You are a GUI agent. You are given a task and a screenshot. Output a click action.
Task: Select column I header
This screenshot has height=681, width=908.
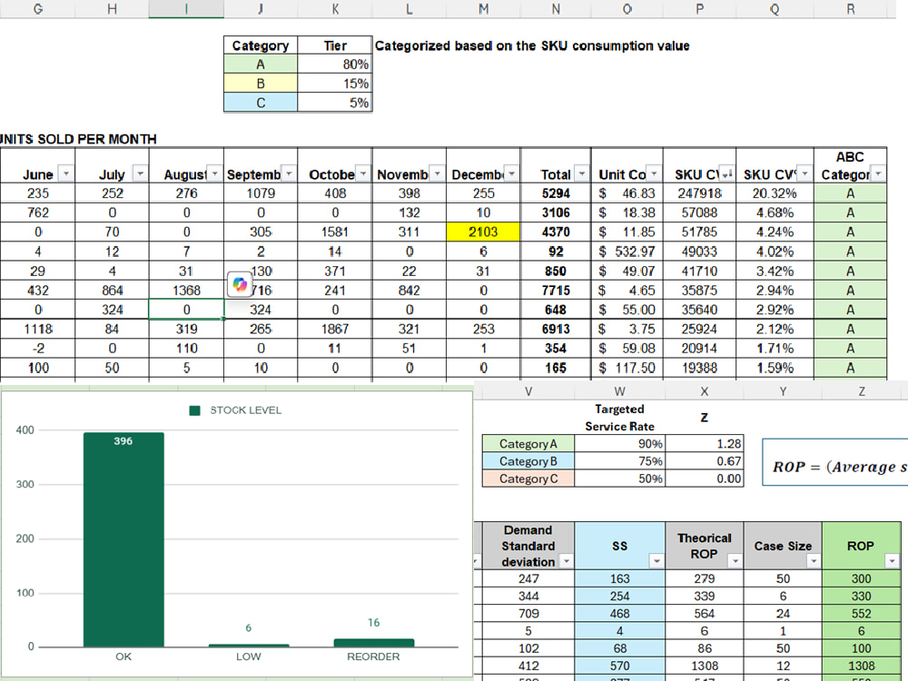click(186, 9)
